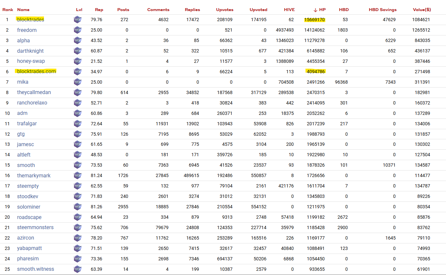Click the level badge next to mika
Viewport: 446px width, 275px height.
click(77, 82)
